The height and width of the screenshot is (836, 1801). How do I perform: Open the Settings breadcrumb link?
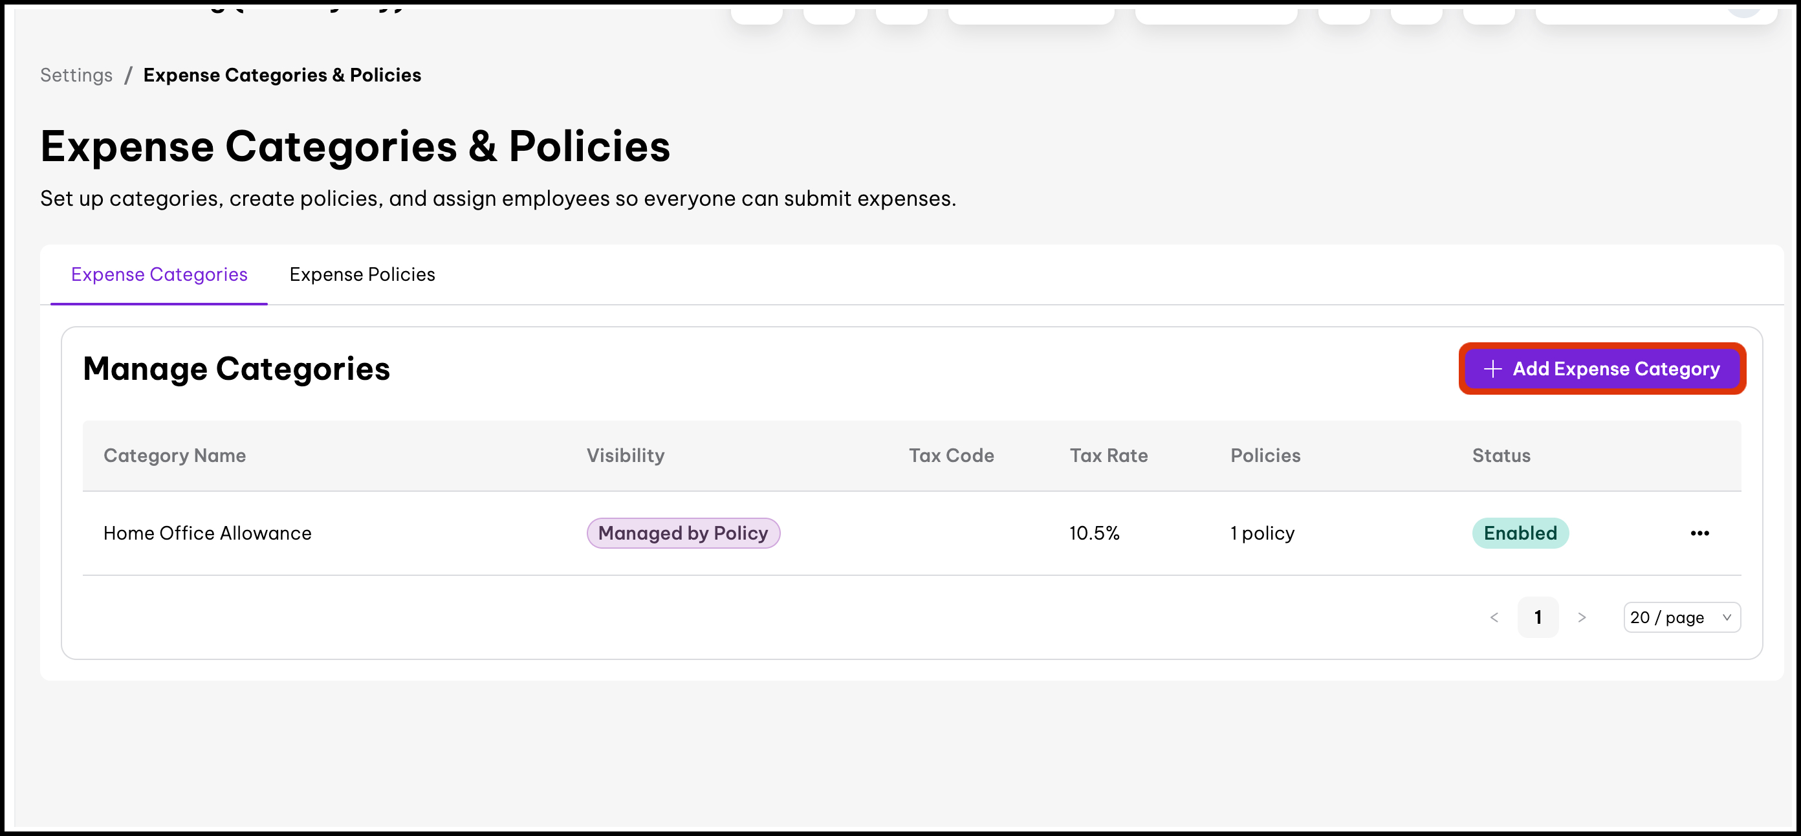[x=76, y=75]
